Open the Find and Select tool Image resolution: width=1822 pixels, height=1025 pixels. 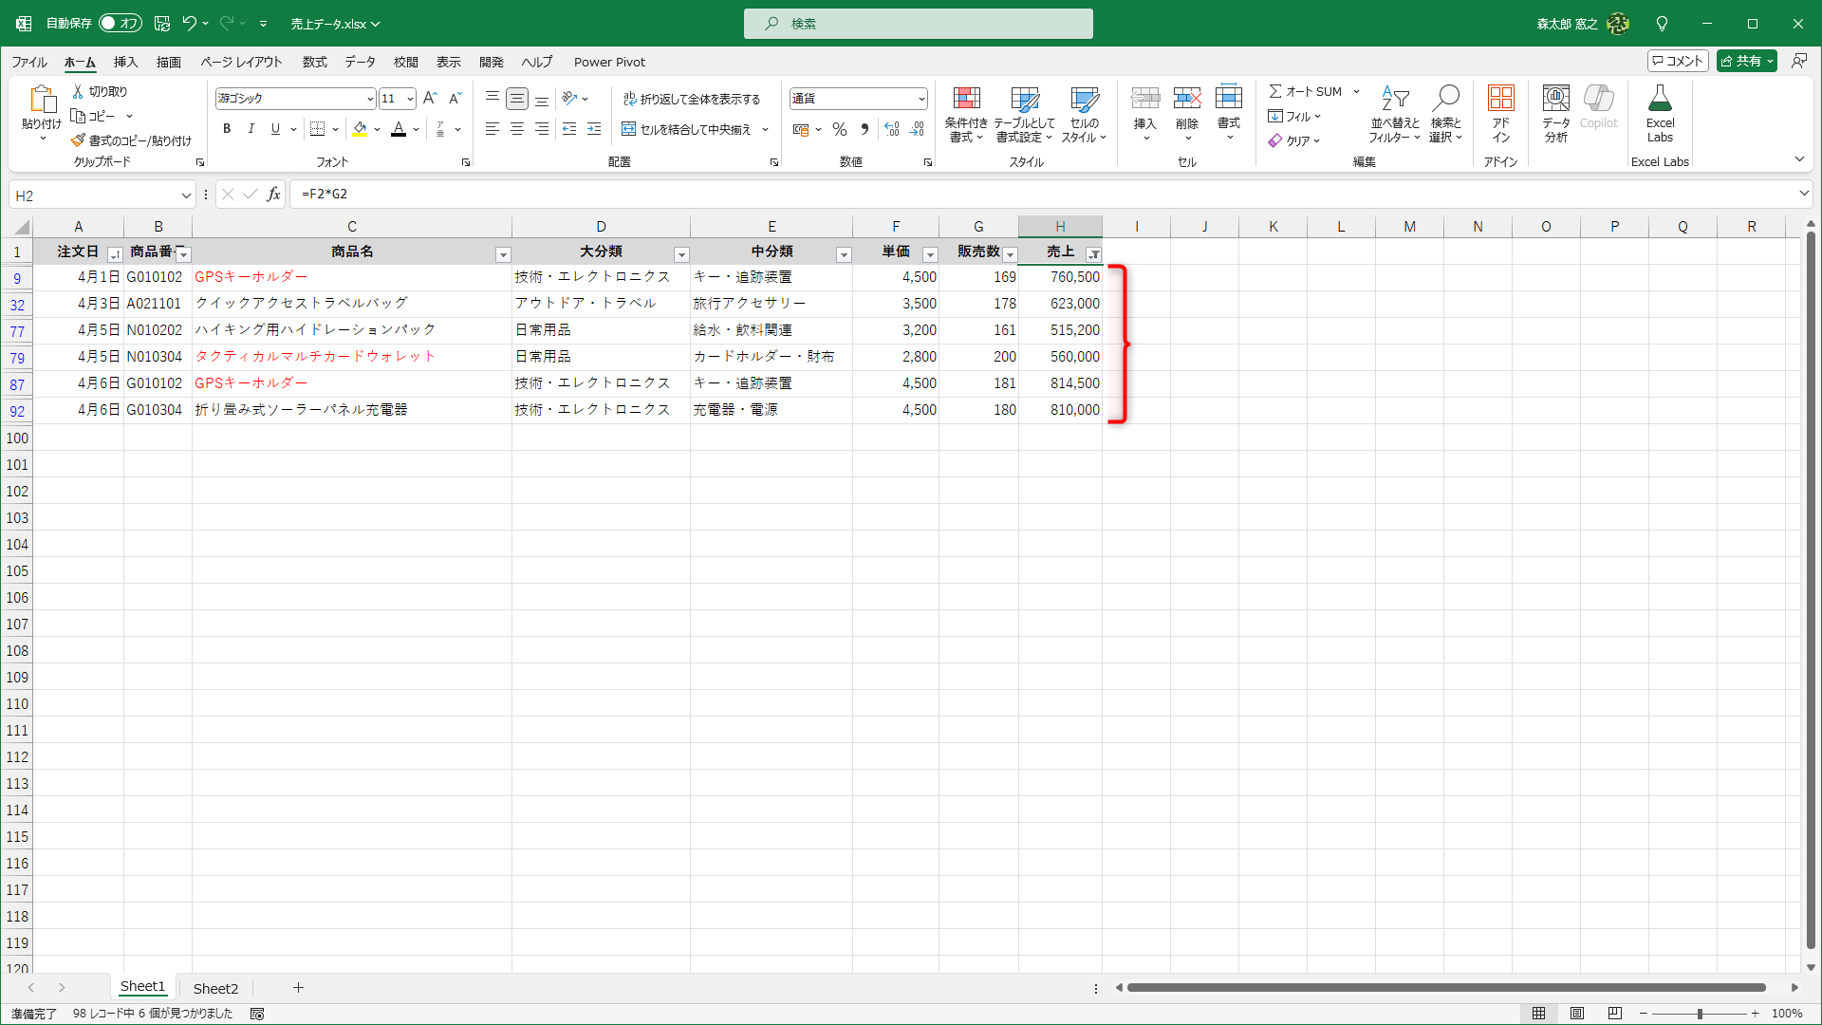click(1445, 99)
